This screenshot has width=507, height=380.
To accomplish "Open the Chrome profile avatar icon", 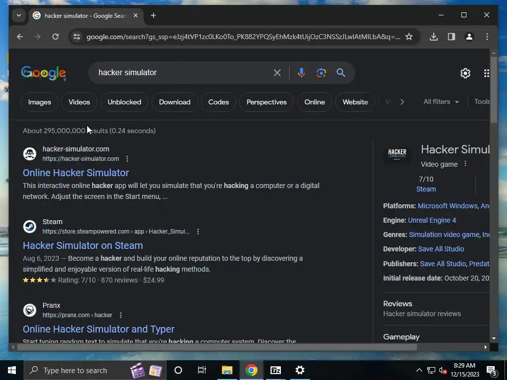I will coord(469,37).
